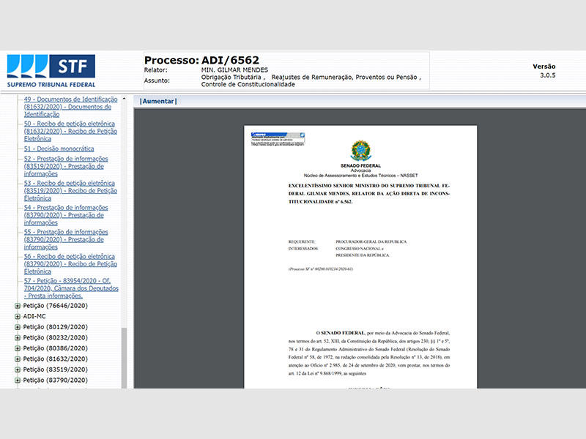Click the scroll-up arrow of the document tree
Screen dimensions: 586x439
[x=124, y=99]
